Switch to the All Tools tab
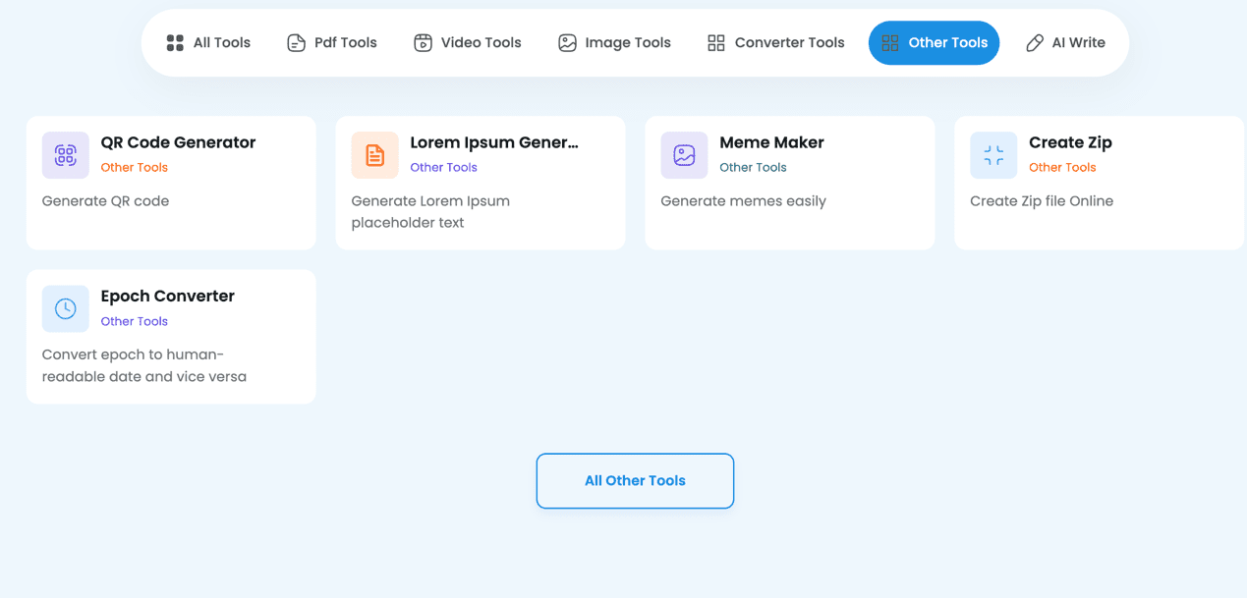This screenshot has height=598, width=1247. tap(207, 42)
